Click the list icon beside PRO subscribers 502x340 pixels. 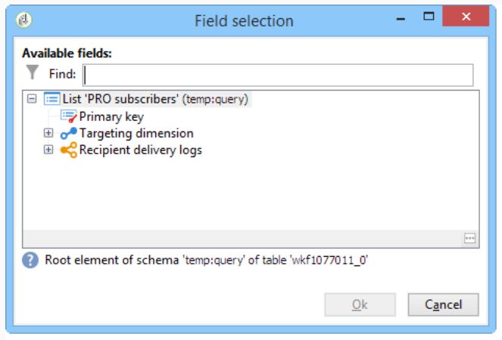click(51, 99)
